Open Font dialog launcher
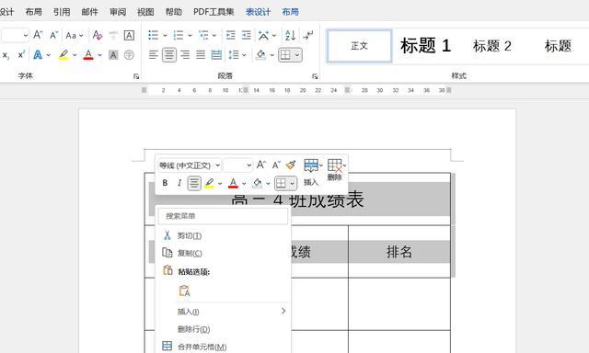This screenshot has height=353, width=589. [x=136, y=76]
